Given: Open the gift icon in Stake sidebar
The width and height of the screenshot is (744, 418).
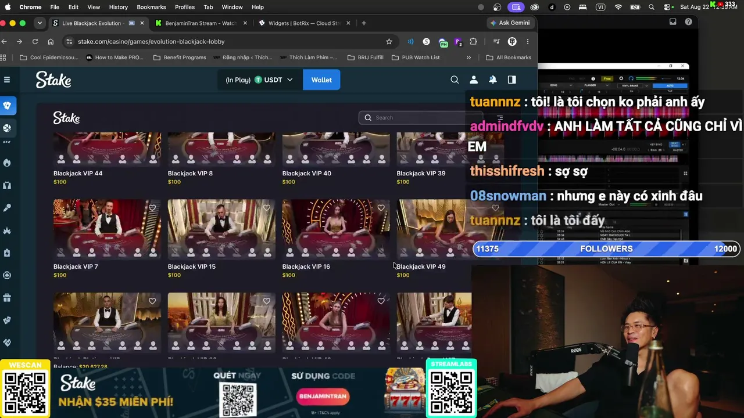Looking at the screenshot, I should pyautogui.click(x=7, y=298).
